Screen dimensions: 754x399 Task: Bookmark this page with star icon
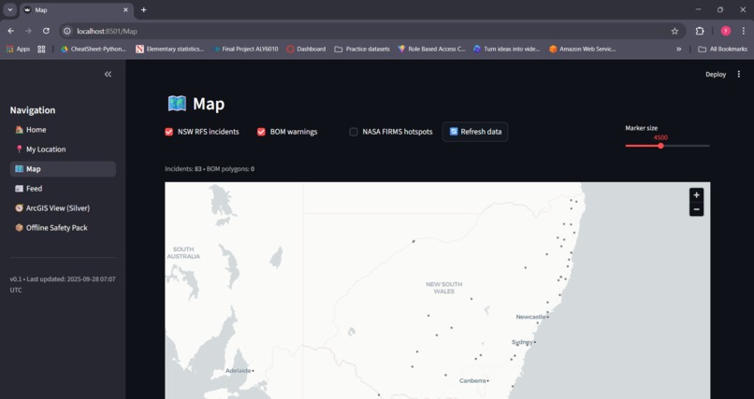point(674,31)
